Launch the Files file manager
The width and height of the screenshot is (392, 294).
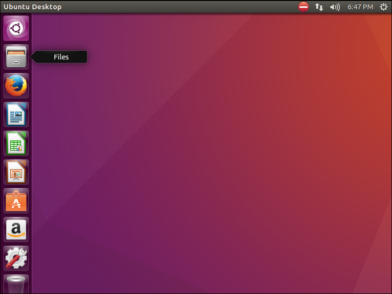point(16,57)
